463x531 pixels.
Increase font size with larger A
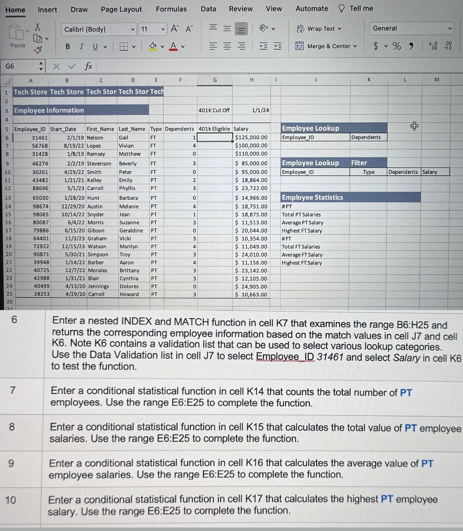(175, 28)
